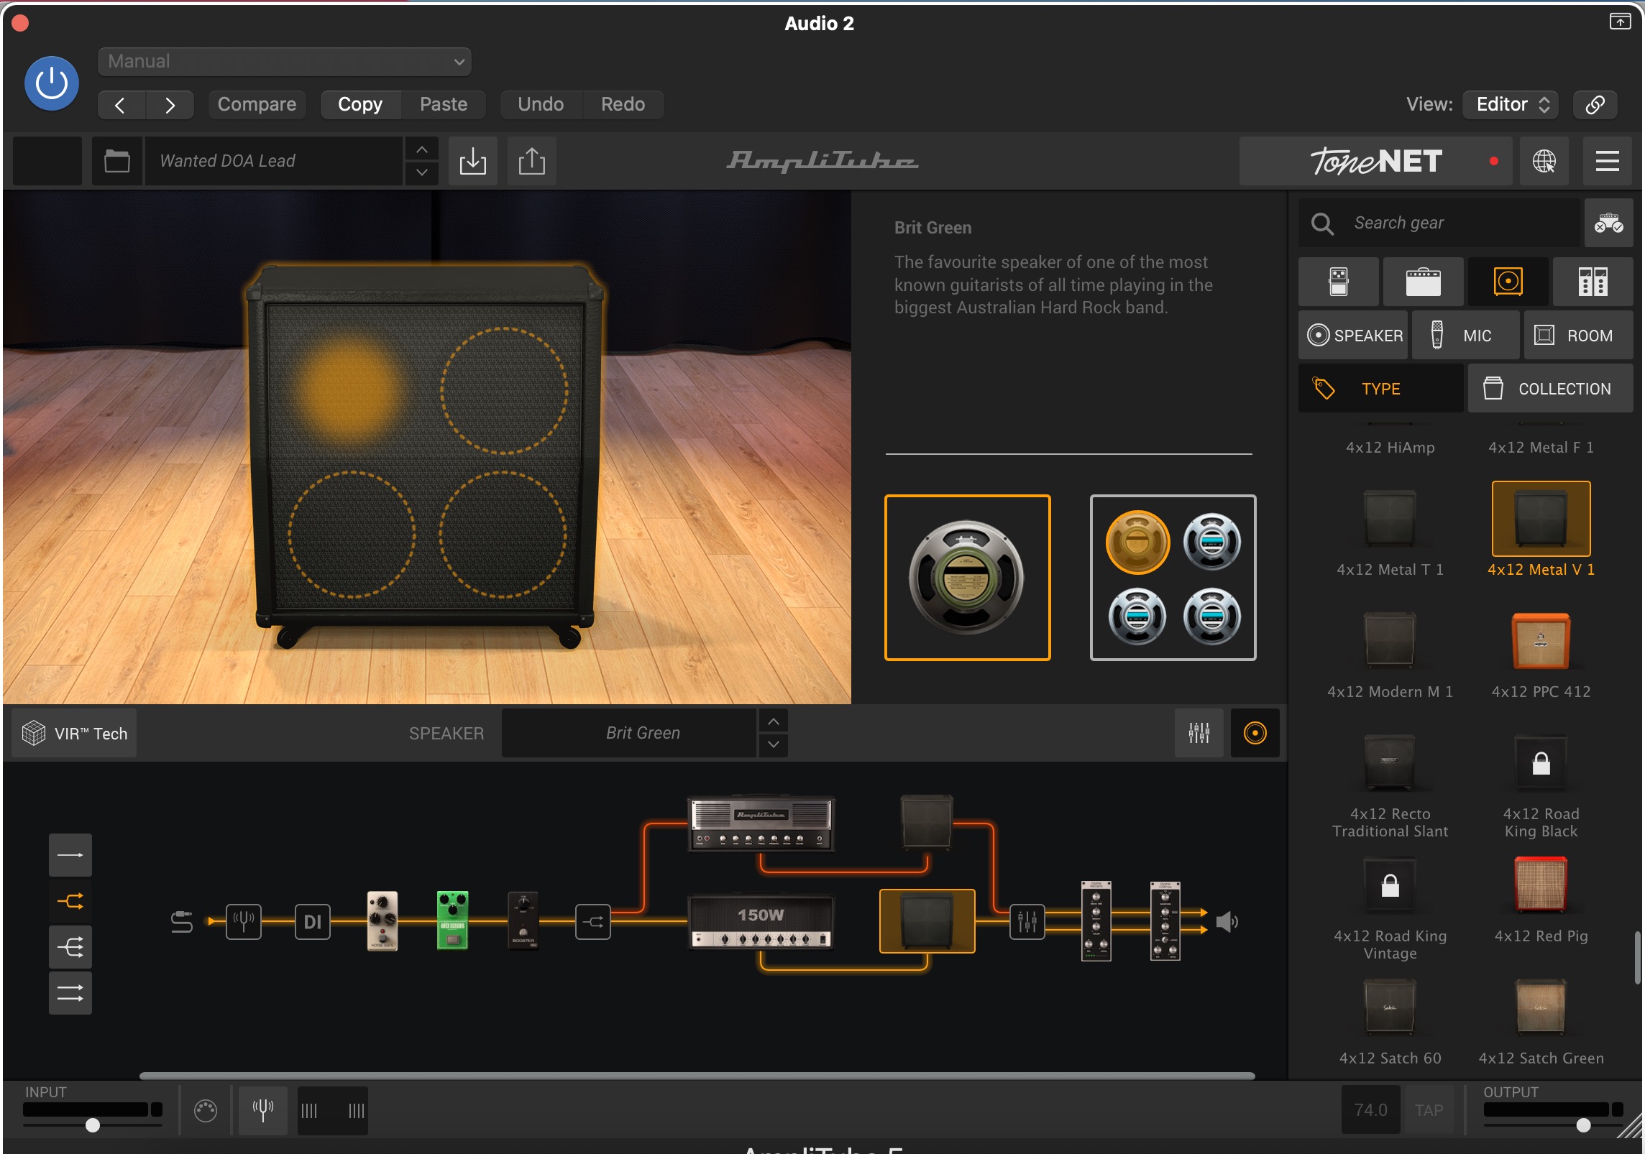1645x1154 pixels.
Task: Click the DI block in signal chain
Action: [x=313, y=922]
